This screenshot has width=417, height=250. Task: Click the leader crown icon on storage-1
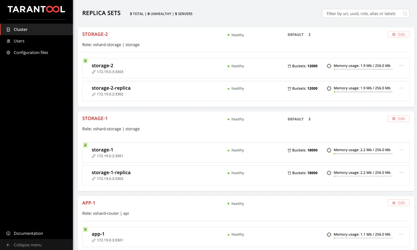85,145
